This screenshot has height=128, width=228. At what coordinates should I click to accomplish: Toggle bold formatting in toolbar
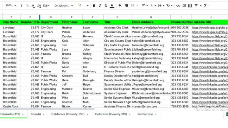[94, 6]
